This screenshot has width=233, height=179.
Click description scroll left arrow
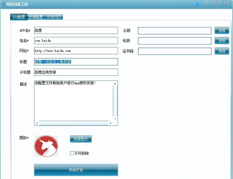tap(37, 123)
